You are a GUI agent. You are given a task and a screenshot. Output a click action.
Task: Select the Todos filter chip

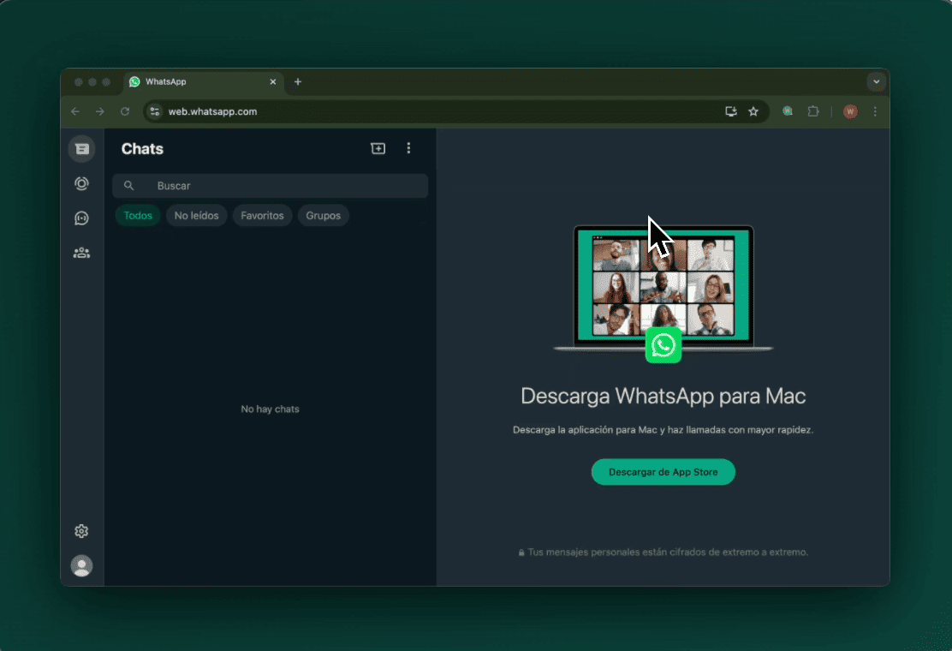(138, 216)
